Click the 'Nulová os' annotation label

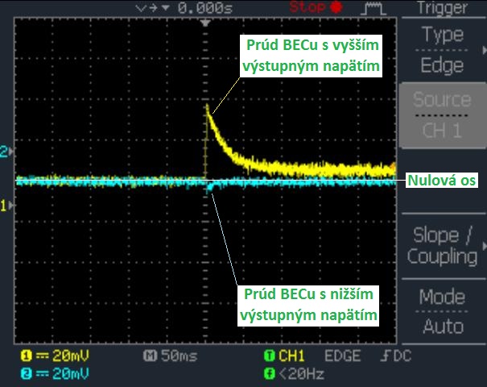(443, 180)
